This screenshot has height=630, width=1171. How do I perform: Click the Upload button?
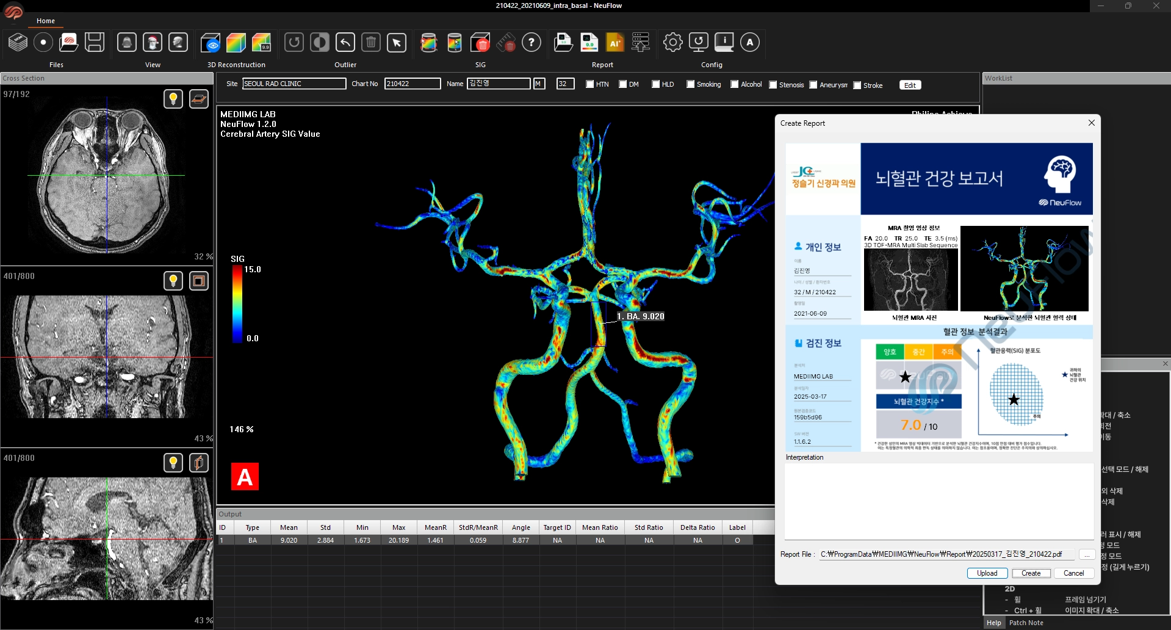pos(987,573)
